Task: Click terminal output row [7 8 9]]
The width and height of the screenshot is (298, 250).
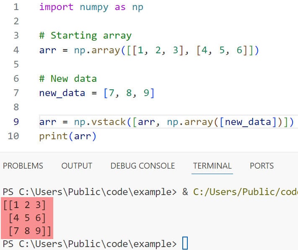Action: pyautogui.click(x=30, y=231)
